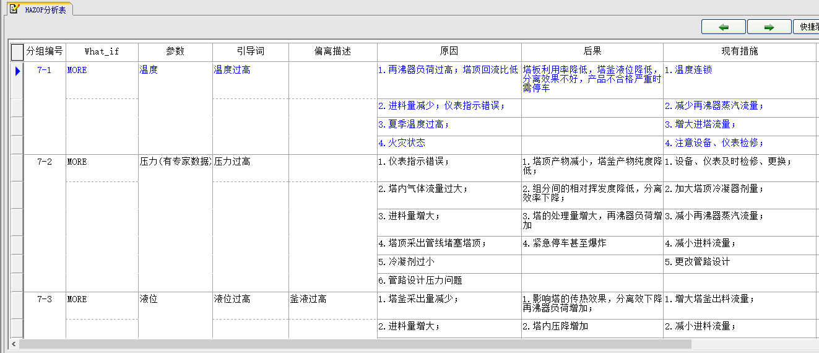This screenshot has height=353, width=819.
Task: Select cause cell 2.塔内气体流量过大
Action: click(x=449, y=195)
